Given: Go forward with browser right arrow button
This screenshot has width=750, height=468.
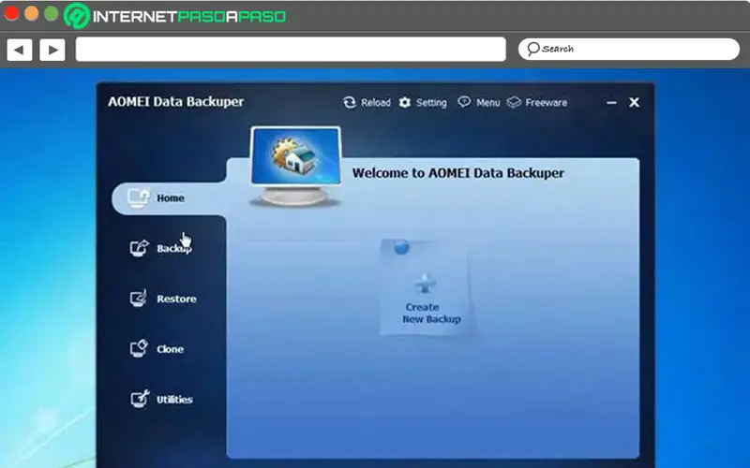Looking at the screenshot, I should 52,50.
